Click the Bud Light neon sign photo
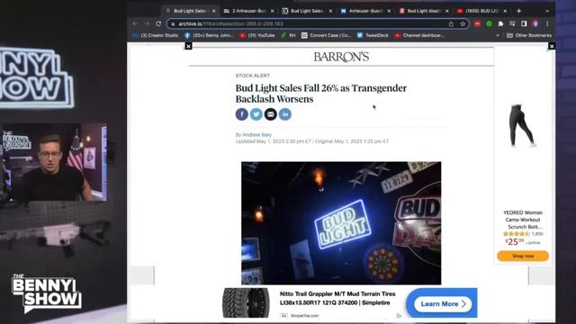This screenshot has height=324, width=576. point(341,223)
